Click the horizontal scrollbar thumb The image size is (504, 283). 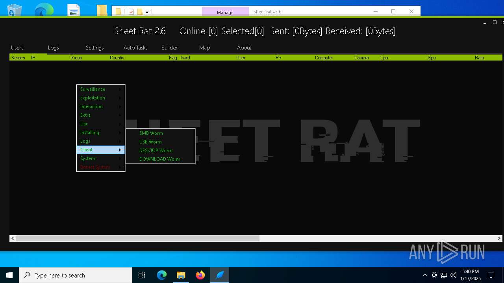138,238
